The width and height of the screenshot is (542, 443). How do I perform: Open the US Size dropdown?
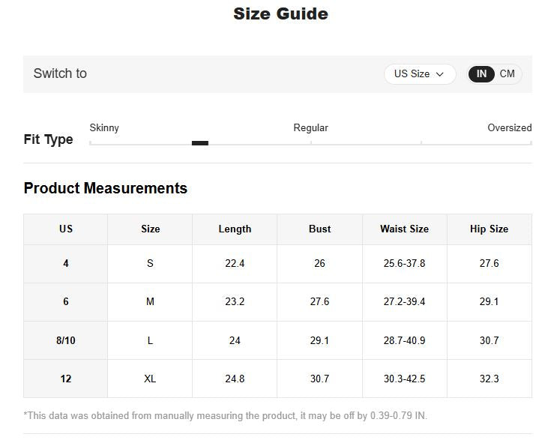point(420,74)
